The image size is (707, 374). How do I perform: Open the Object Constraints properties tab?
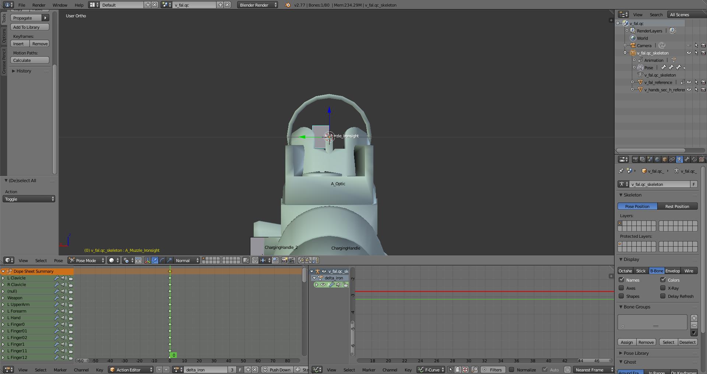click(x=672, y=159)
